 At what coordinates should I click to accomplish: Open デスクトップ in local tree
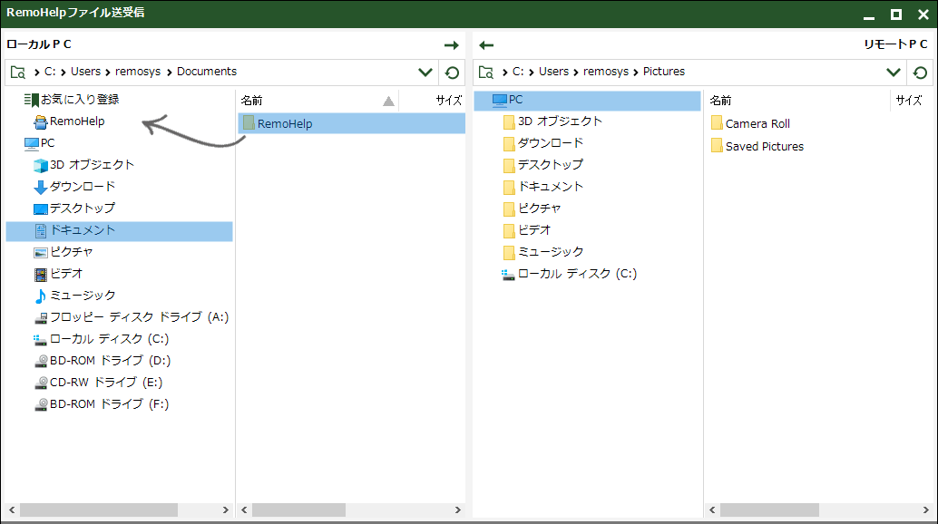74,209
